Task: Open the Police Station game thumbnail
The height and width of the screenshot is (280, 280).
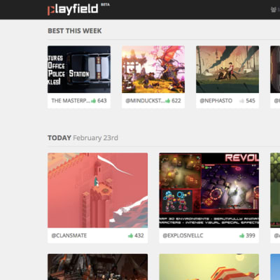Action: click(79, 69)
